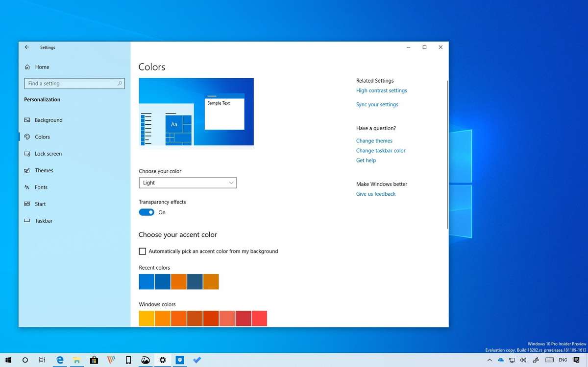
Task: Select Colors in the Personalization sidebar
Action: [43, 137]
